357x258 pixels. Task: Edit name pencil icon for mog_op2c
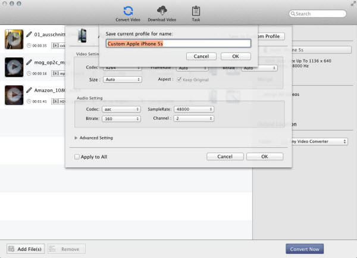(29, 62)
